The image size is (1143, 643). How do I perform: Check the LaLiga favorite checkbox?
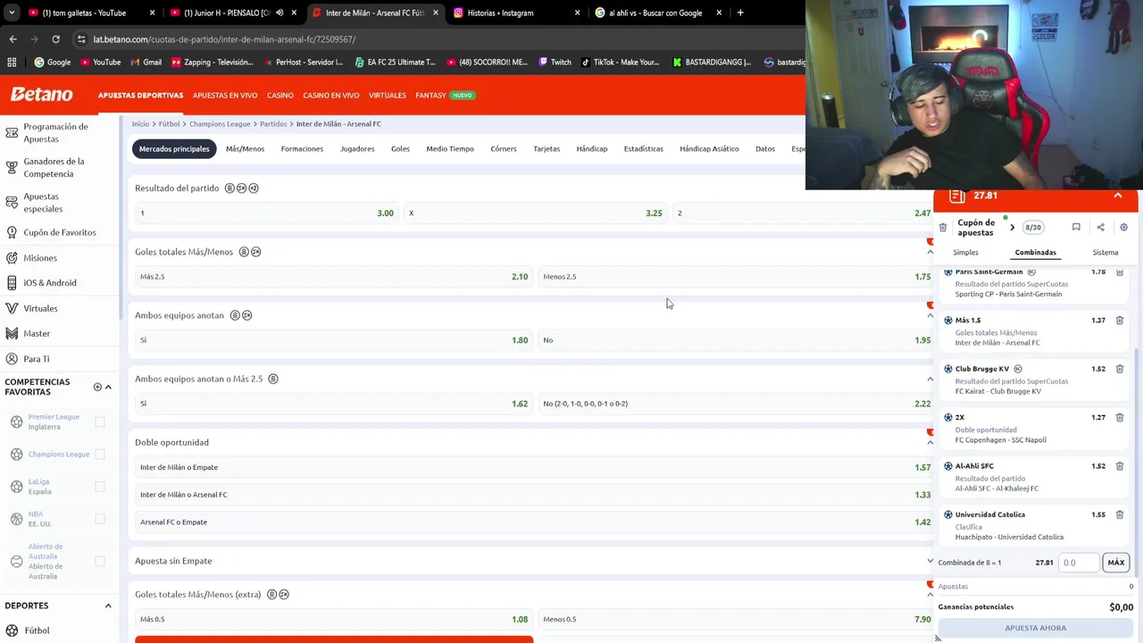pyautogui.click(x=100, y=487)
